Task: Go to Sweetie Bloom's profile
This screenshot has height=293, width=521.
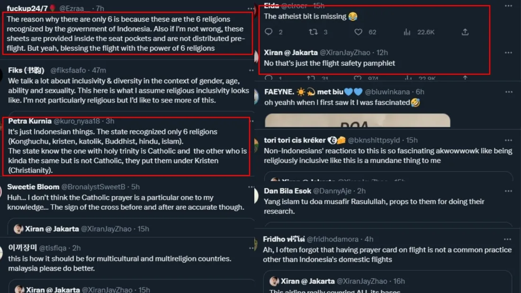Action: (x=34, y=187)
